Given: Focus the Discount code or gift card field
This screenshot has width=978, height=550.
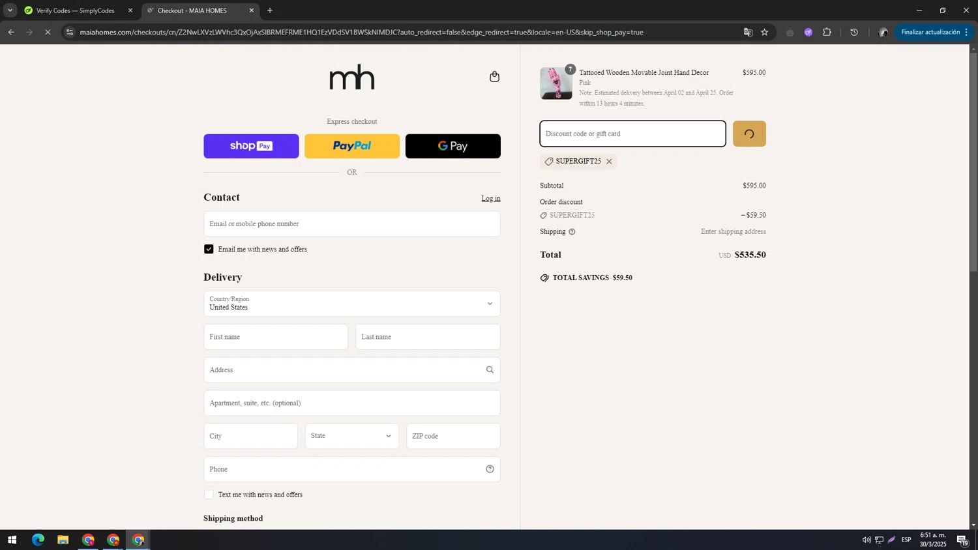Looking at the screenshot, I should (632, 134).
